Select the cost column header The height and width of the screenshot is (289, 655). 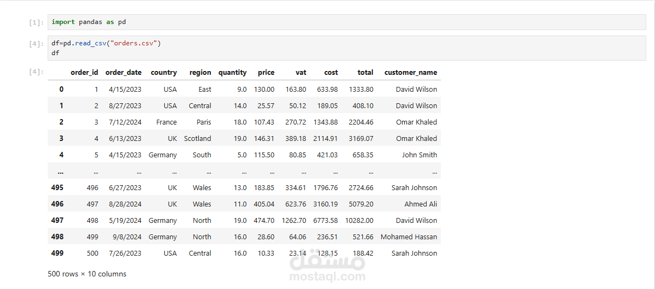[331, 73]
